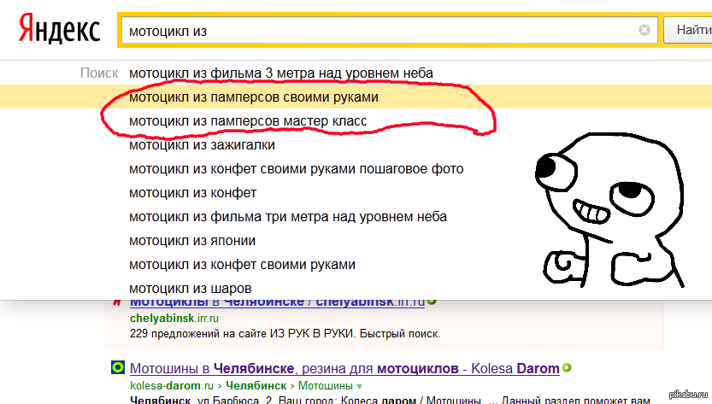The width and height of the screenshot is (712, 404).
Task: Click the red irr.ru favicon icon
Action: point(117,302)
